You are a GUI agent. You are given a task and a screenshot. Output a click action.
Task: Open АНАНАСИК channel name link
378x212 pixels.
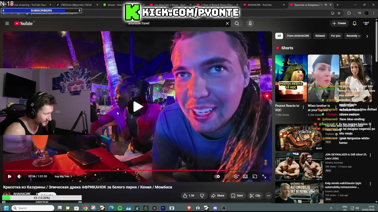22,194
